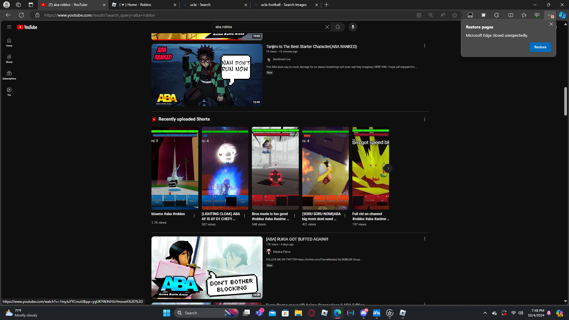Play the Bros mode is too good short
The image size is (569, 320).
(x=275, y=168)
